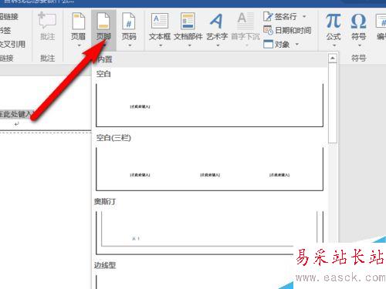Screen dimensions: 386x289
Task: Insert a 公式 (Equation)
Action: [x=334, y=26]
